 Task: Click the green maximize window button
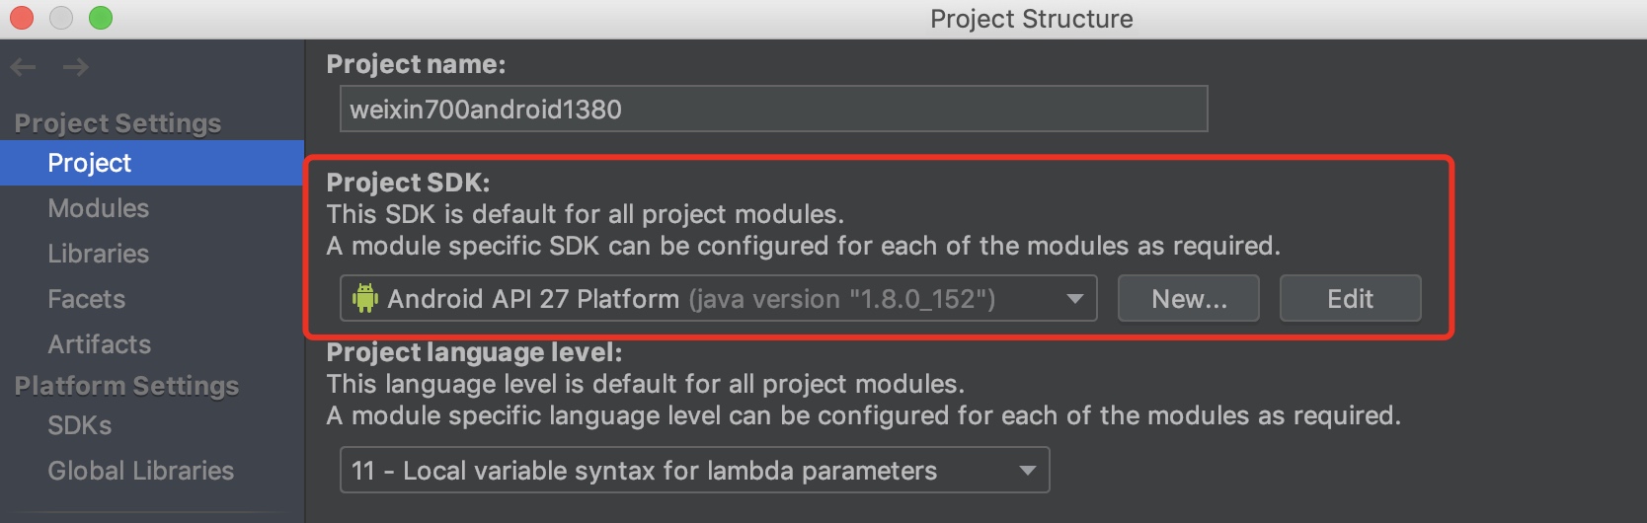click(101, 18)
